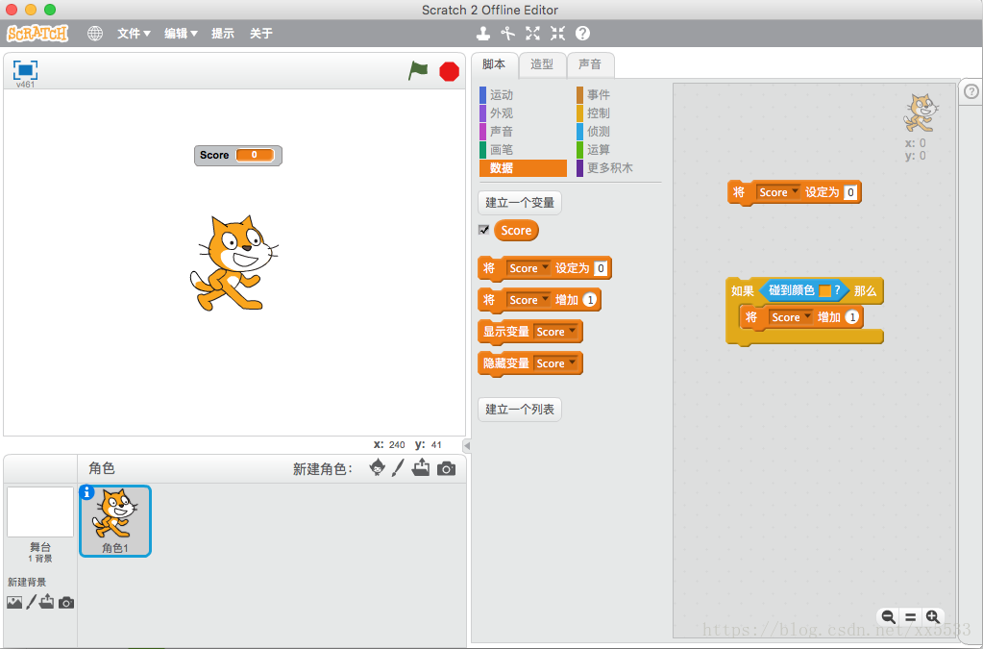Select the Duplicate stamp tool
Viewport: 983px width, 649px height.
click(482, 34)
